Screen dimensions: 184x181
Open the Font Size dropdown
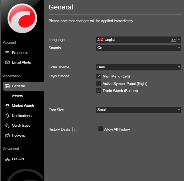[x=139, y=110]
